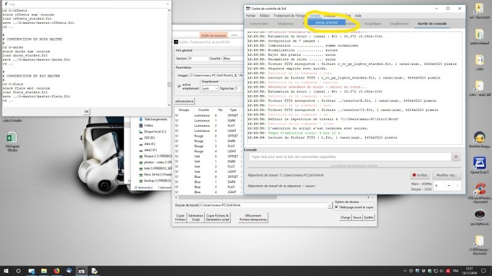Open the Fichier menu in Siril
The width and height of the screenshot is (492, 276).
pos(251,16)
